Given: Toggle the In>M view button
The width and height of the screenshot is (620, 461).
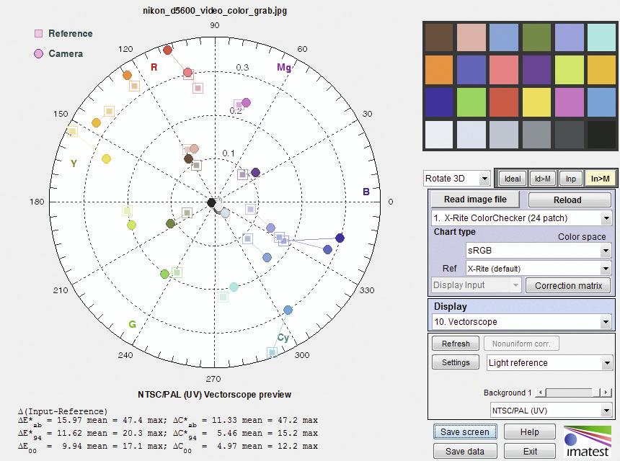Looking at the screenshot, I should point(599,179).
